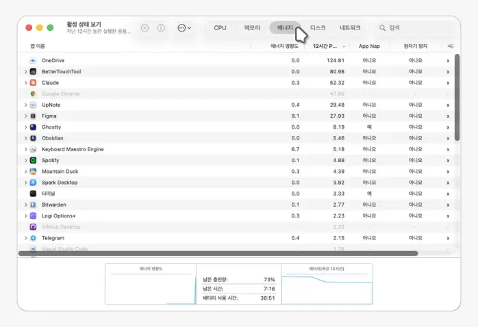The height and width of the screenshot is (327, 478).
Task: Click the Telegram app icon
Action: (x=33, y=238)
